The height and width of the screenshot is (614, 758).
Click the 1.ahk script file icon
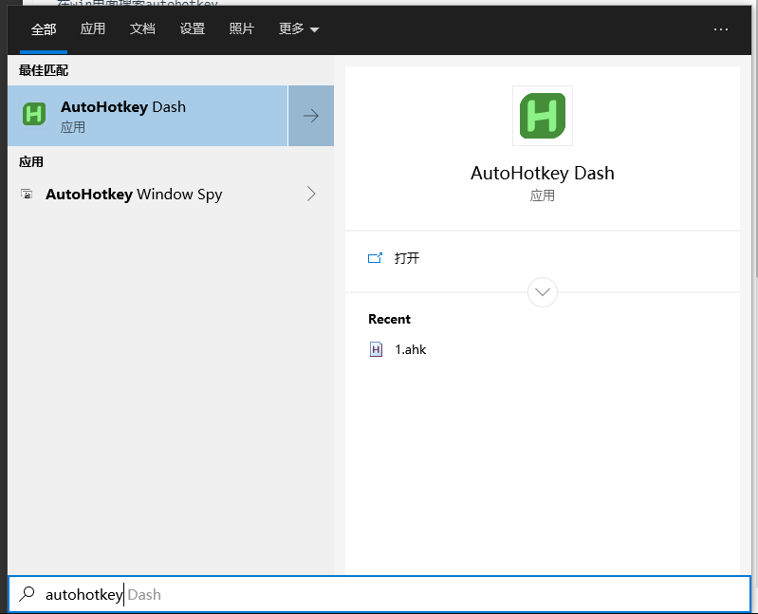tap(376, 349)
